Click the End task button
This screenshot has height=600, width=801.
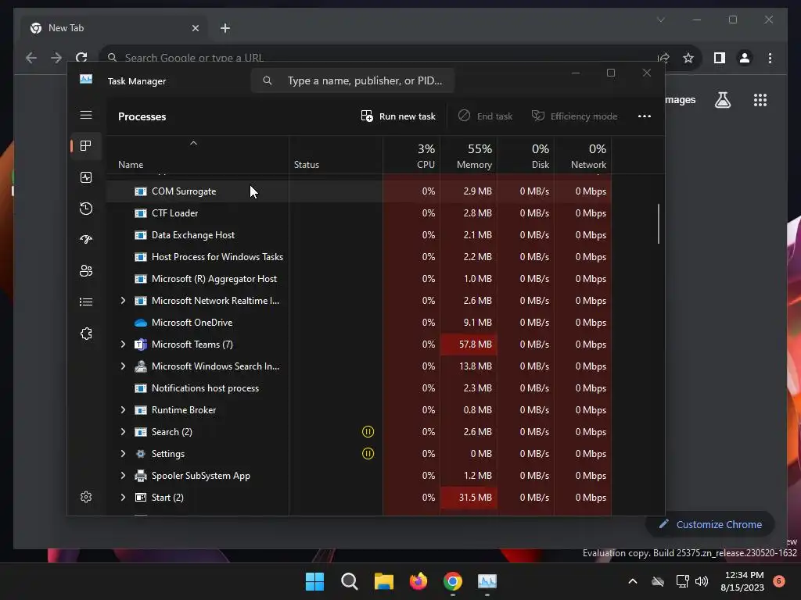pos(485,116)
